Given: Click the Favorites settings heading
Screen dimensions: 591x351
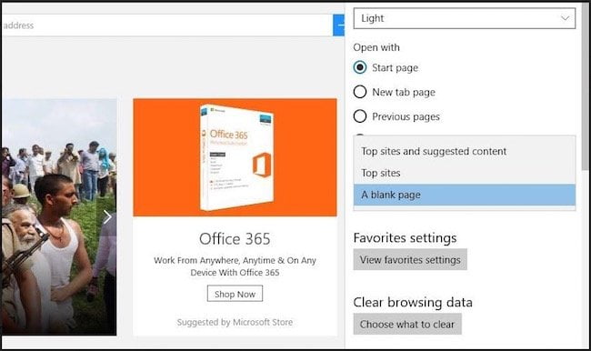Looking at the screenshot, I should pyautogui.click(x=405, y=238).
